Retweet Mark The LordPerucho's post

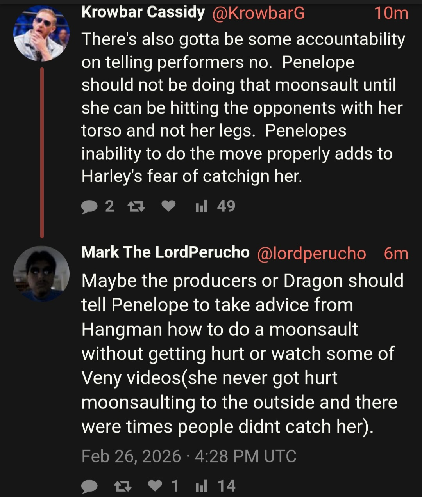pyautogui.click(x=122, y=486)
